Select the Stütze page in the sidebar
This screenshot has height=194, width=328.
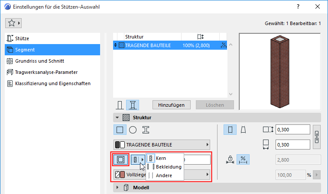point(52,38)
